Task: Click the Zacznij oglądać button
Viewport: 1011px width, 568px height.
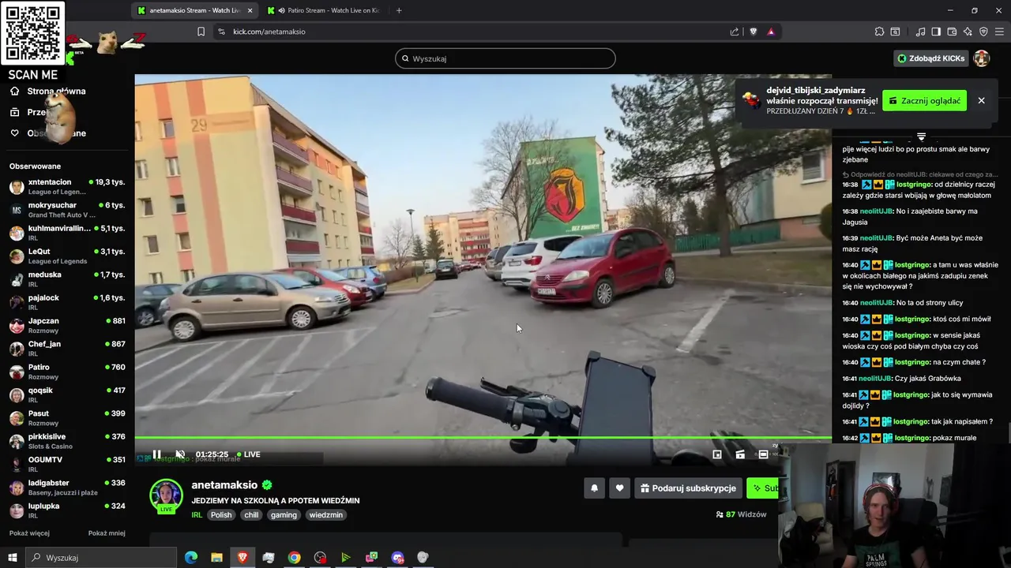Action: click(x=924, y=101)
